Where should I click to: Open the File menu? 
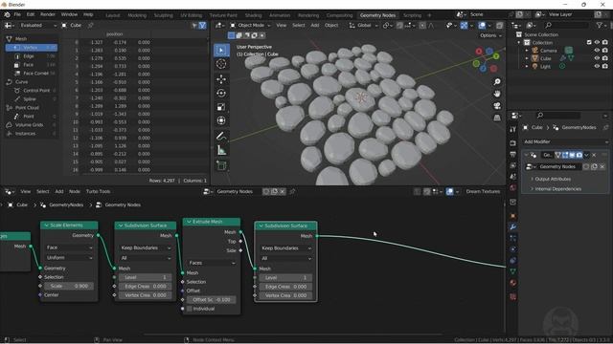point(17,14)
